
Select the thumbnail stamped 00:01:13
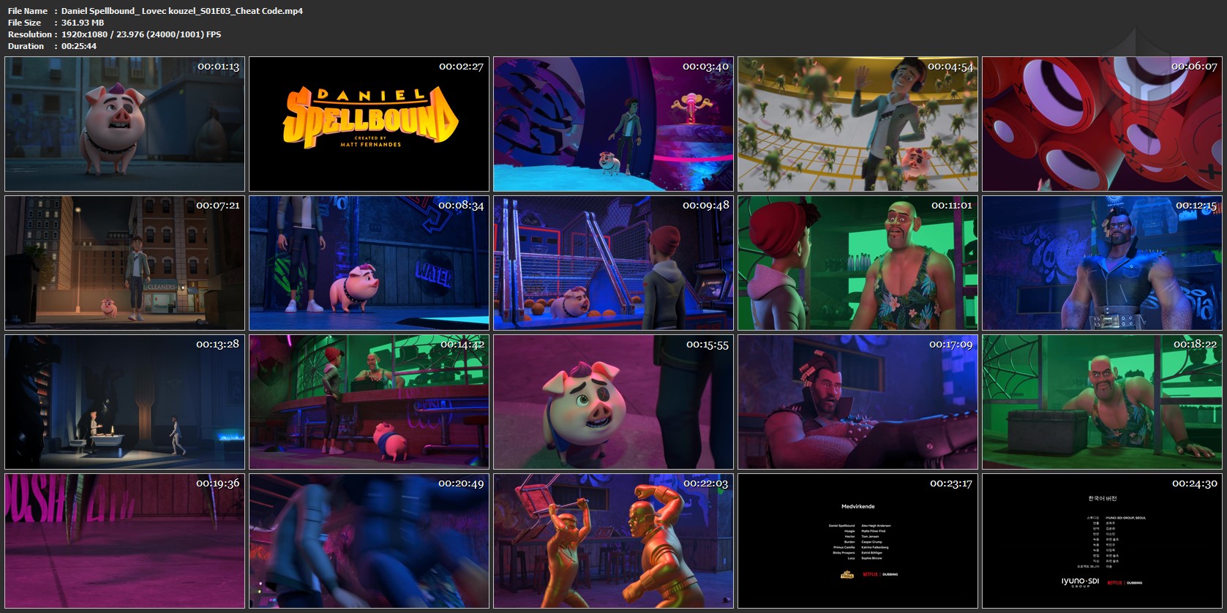124,124
